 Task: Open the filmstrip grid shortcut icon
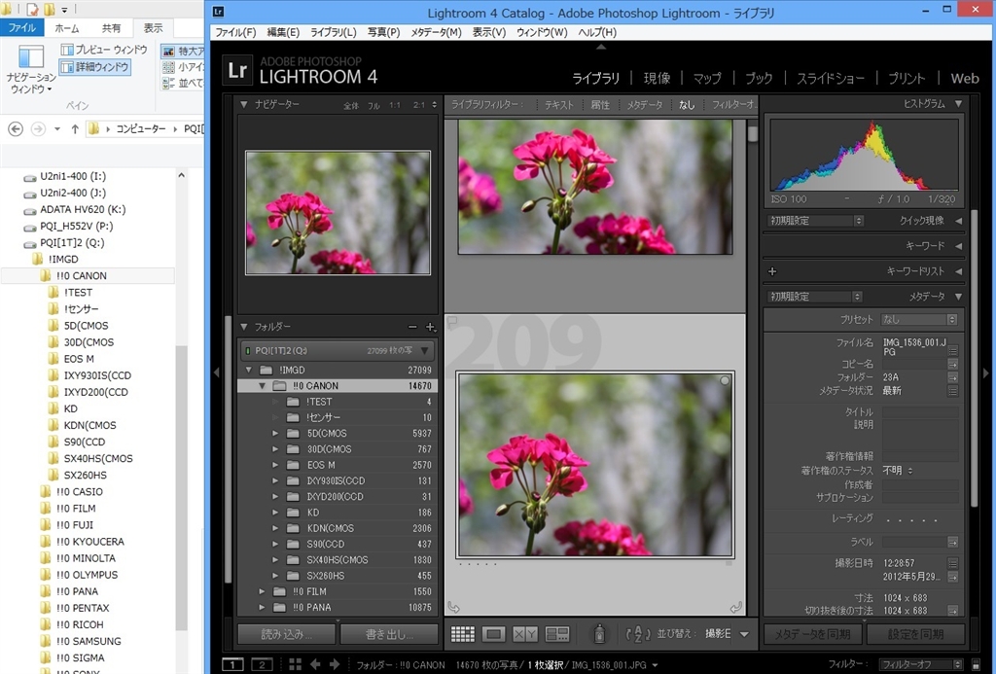(296, 664)
